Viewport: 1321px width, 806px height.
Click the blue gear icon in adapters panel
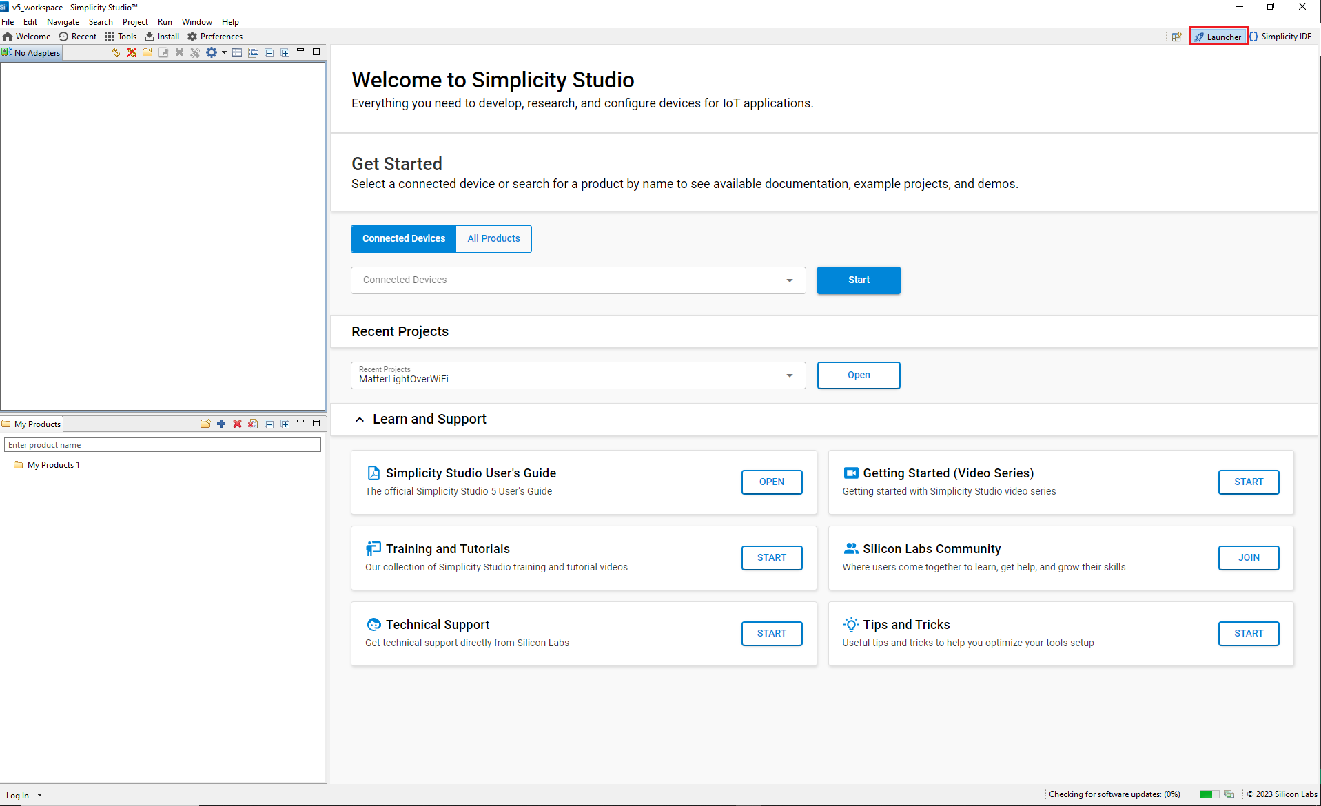tap(212, 53)
